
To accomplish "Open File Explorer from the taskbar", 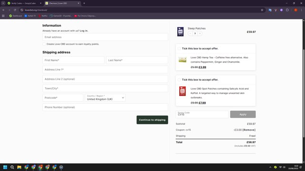I will click(x=19, y=167).
